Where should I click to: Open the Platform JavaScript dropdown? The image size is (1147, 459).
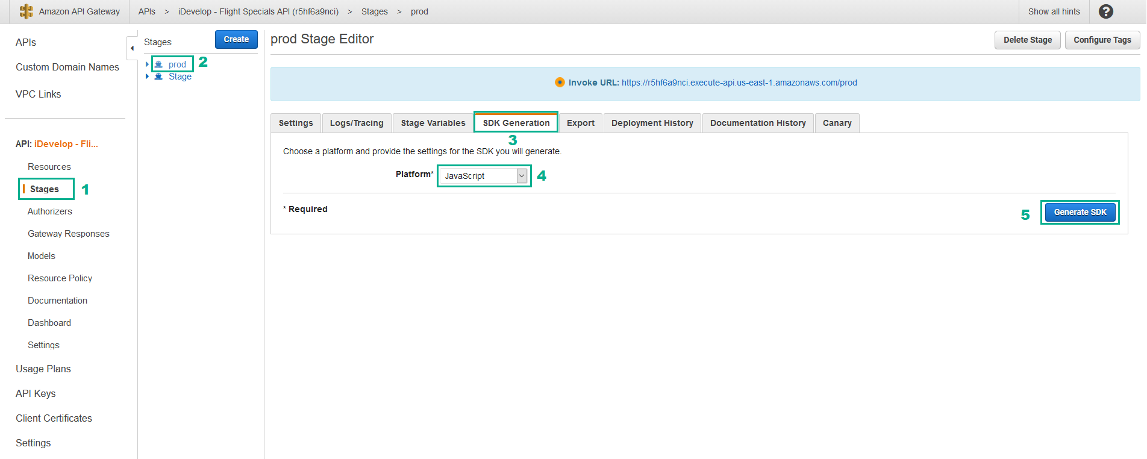click(x=484, y=176)
